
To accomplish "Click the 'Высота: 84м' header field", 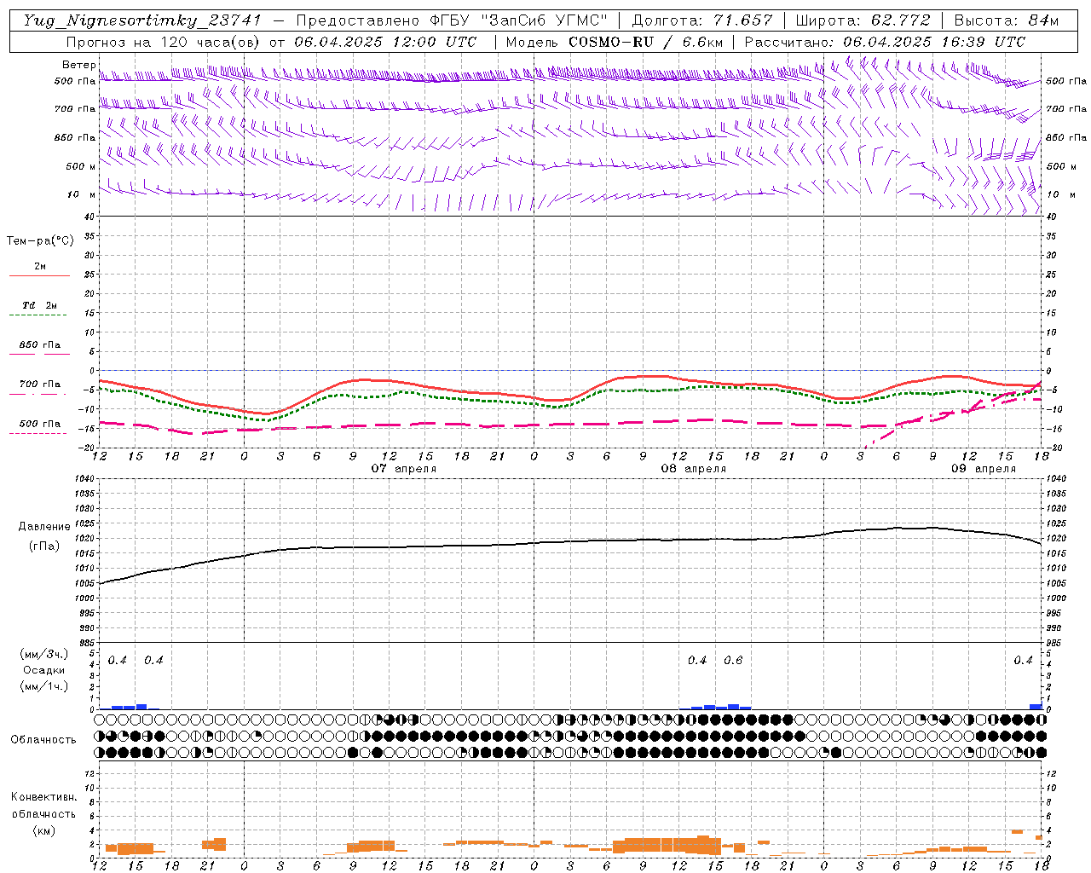I will (1006, 20).
